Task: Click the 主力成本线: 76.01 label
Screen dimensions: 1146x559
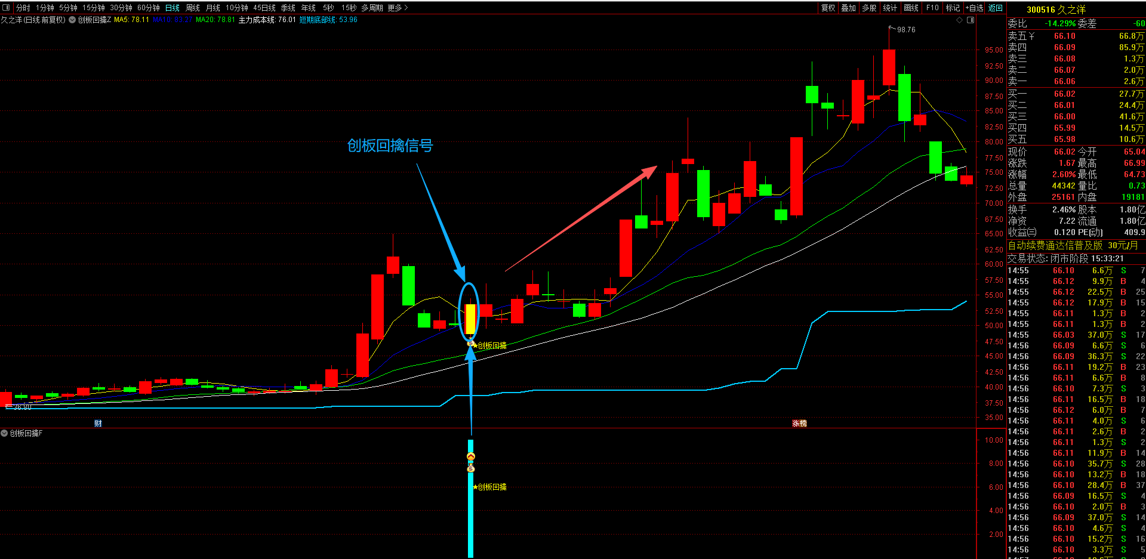Action: coord(267,20)
